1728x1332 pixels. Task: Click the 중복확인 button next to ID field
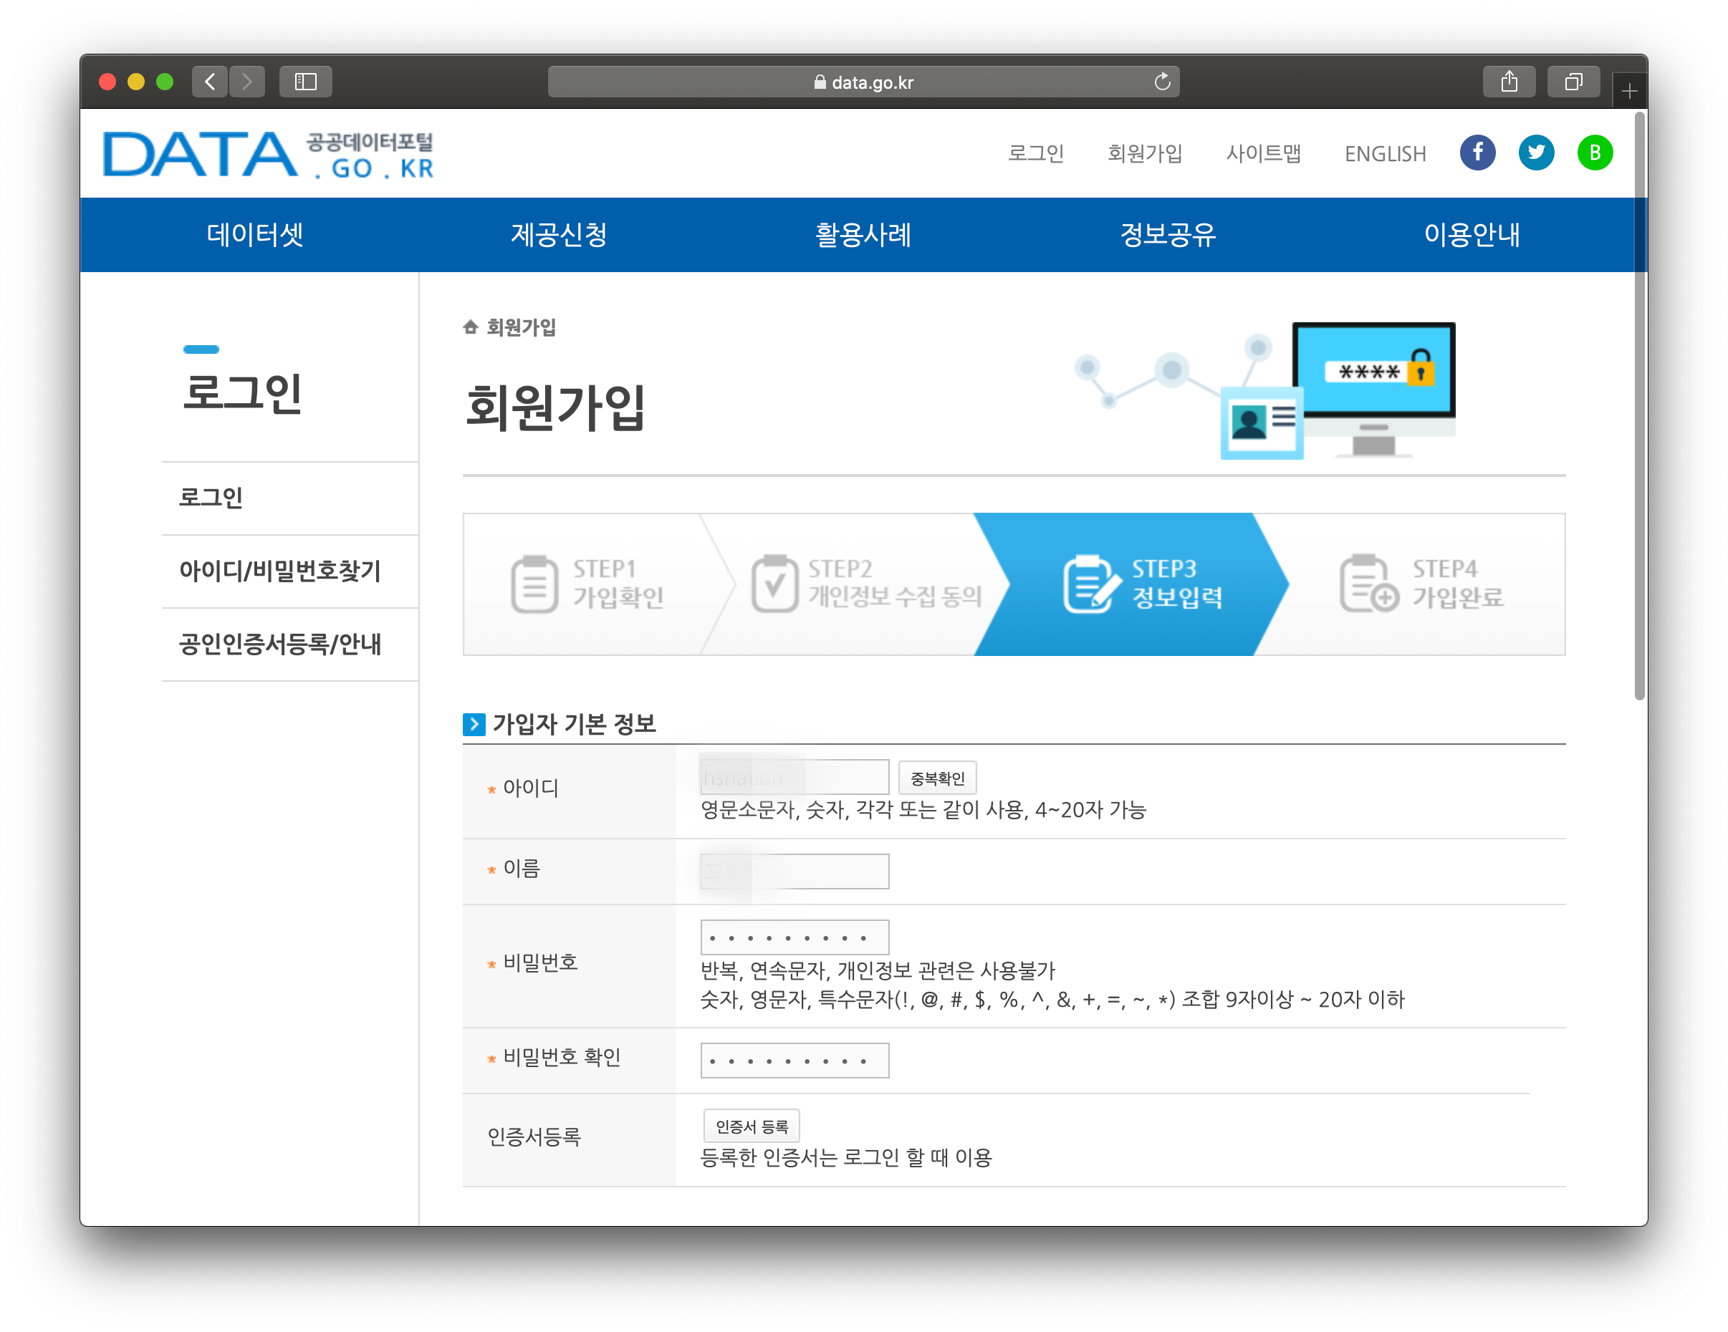(x=937, y=778)
